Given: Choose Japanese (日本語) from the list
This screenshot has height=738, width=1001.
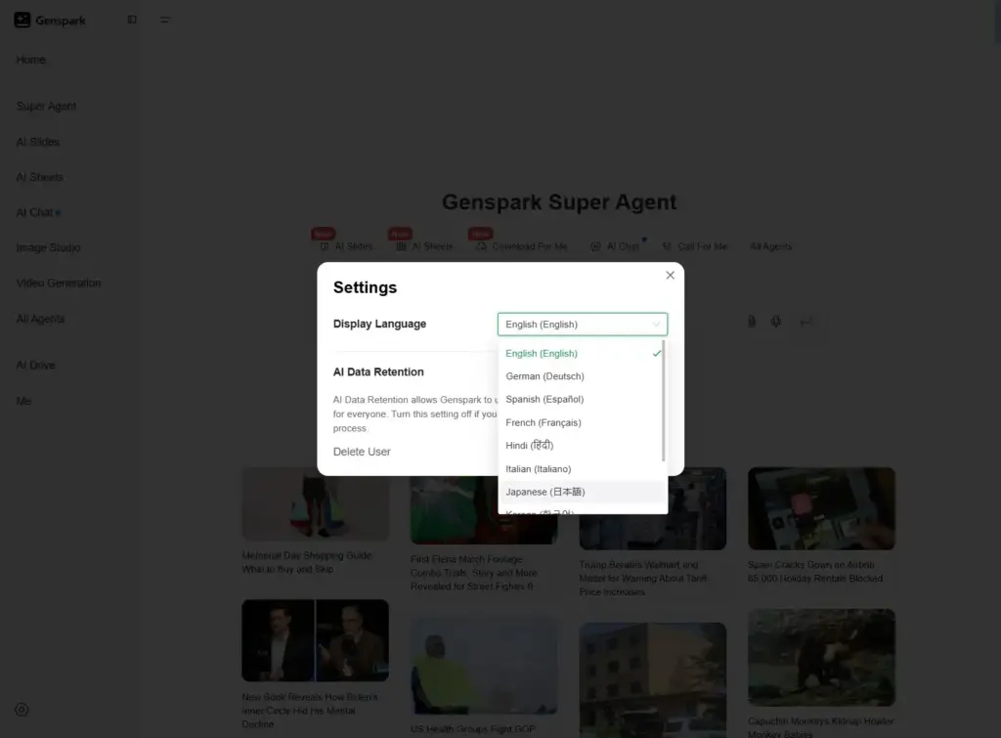Looking at the screenshot, I should (545, 492).
